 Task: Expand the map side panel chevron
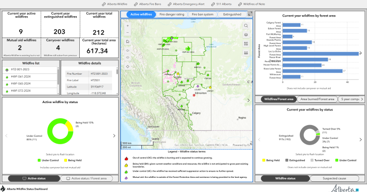249,101
